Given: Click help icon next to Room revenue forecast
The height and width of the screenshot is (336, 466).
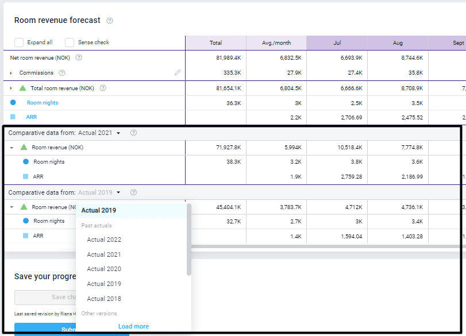Looking at the screenshot, I should 110,21.
